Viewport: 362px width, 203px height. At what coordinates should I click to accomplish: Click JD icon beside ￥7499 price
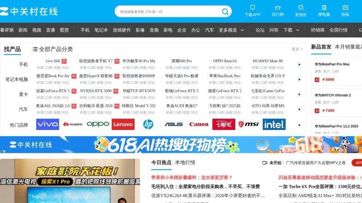coord(317,111)
